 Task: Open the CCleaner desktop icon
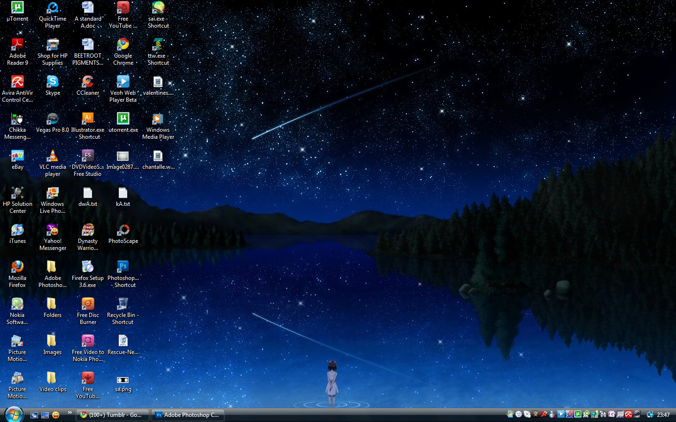(88, 86)
